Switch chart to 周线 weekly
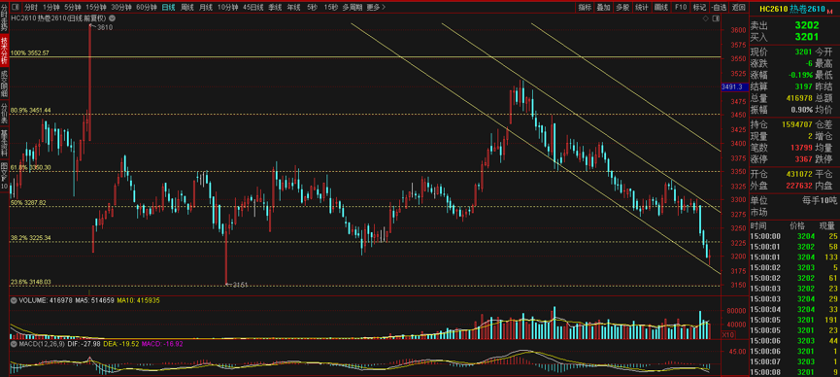The width and height of the screenshot is (840, 377). 187,8
